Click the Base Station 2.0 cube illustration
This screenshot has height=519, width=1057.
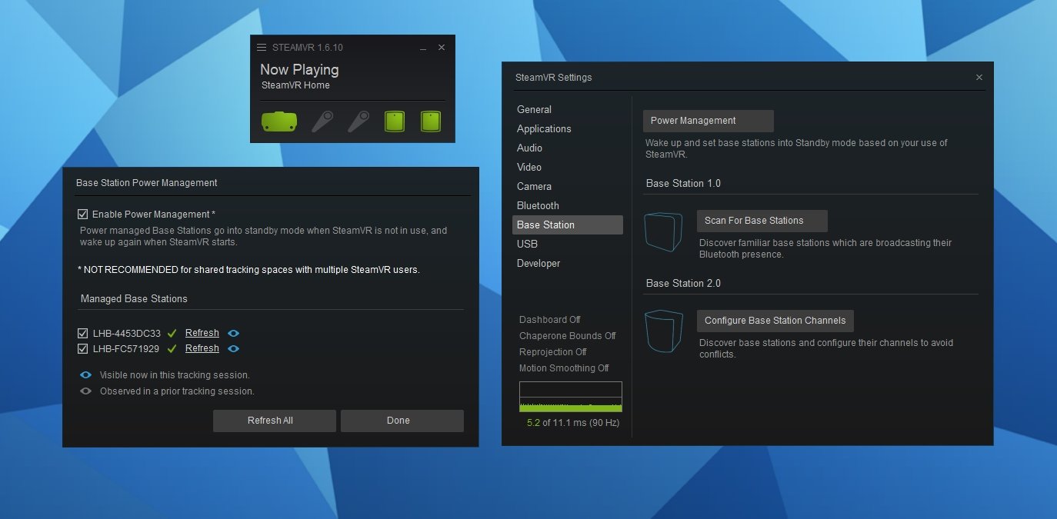664,332
